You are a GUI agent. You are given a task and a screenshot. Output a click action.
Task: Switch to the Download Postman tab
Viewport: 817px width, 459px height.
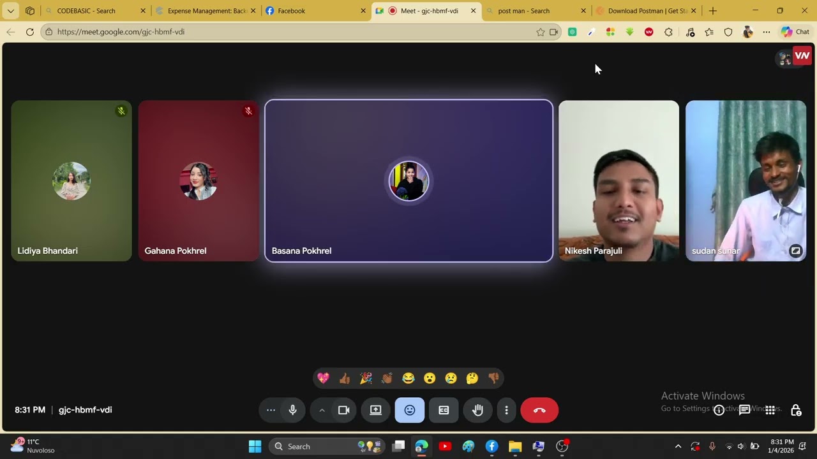pos(646,11)
